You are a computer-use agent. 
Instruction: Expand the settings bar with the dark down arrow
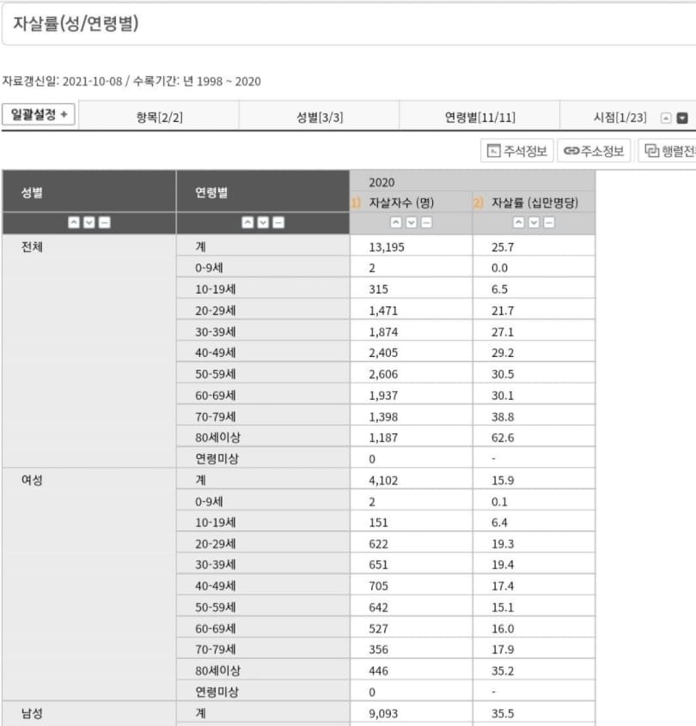coord(682,118)
